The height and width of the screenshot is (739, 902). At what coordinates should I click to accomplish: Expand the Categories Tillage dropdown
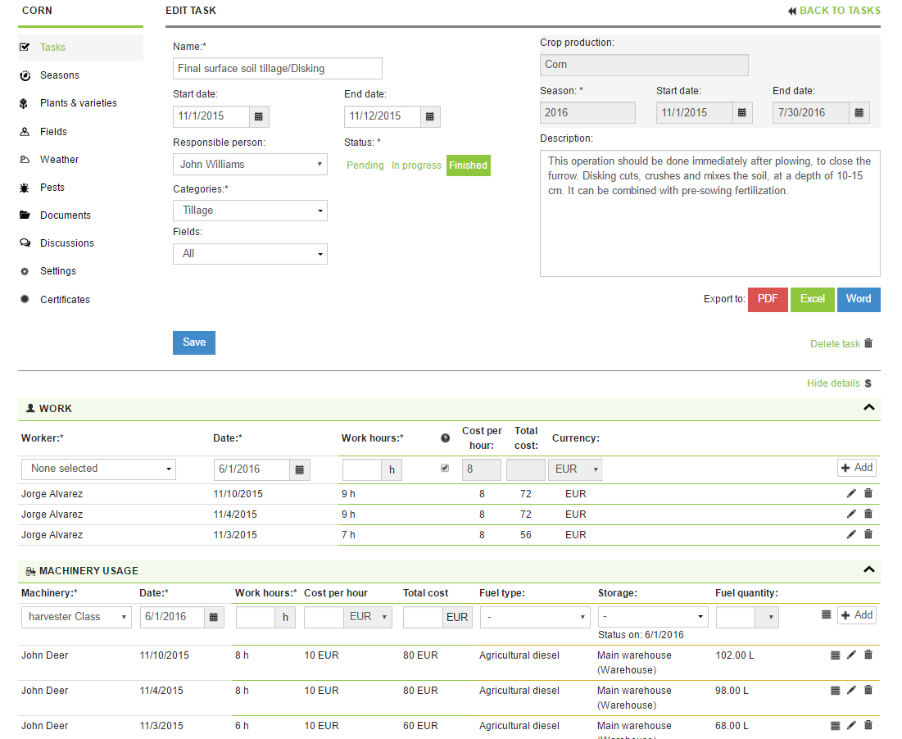click(x=250, y=211)
